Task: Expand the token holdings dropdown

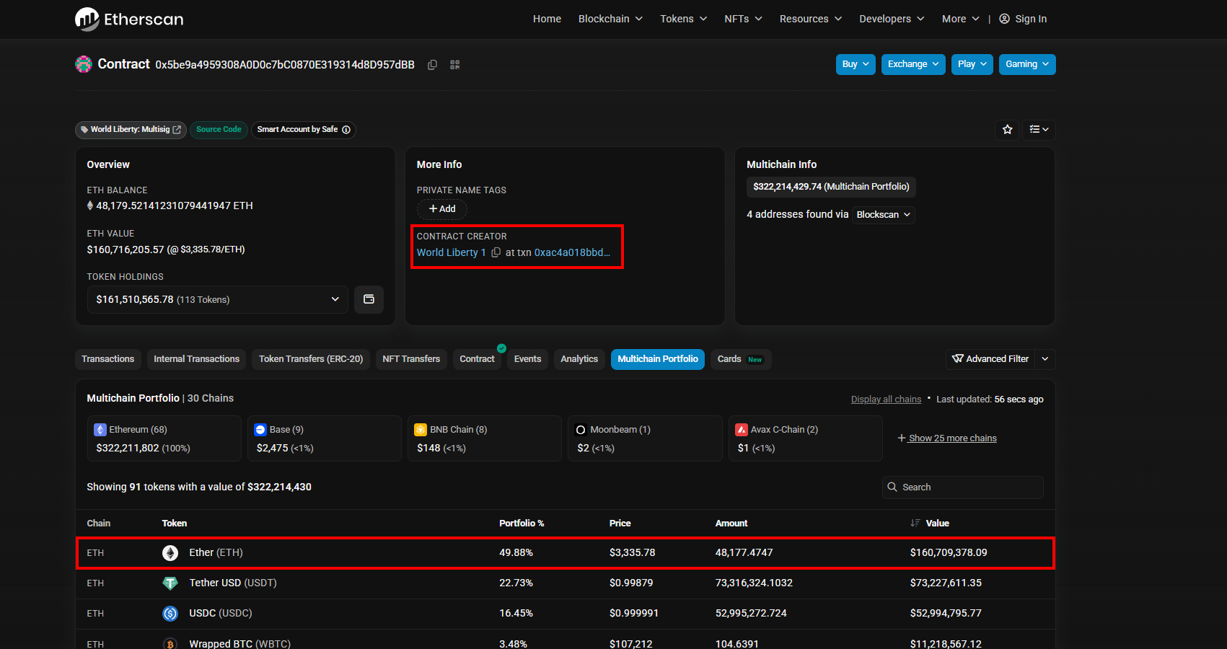Action: (218, 299)
